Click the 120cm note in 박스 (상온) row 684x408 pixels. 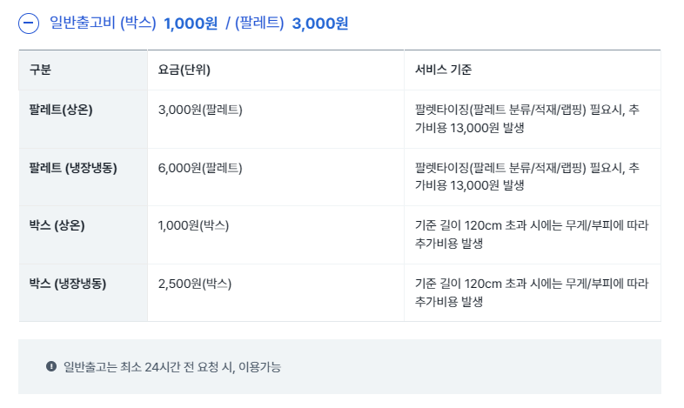532,235
